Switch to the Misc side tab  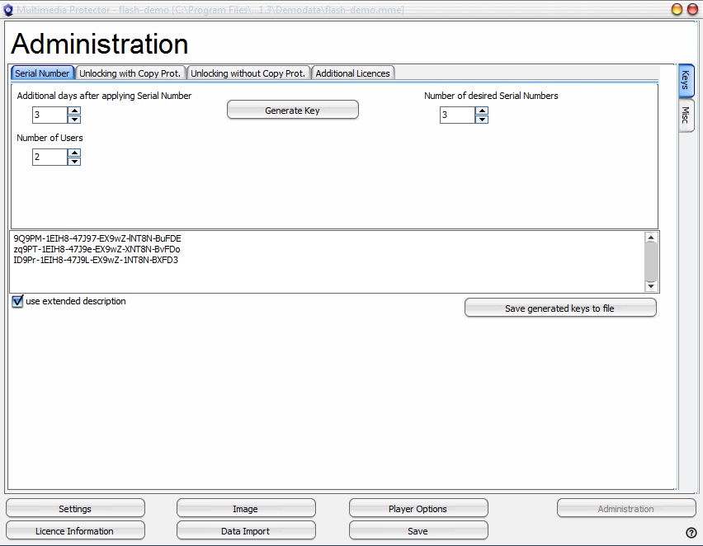[x=686, y=116]
